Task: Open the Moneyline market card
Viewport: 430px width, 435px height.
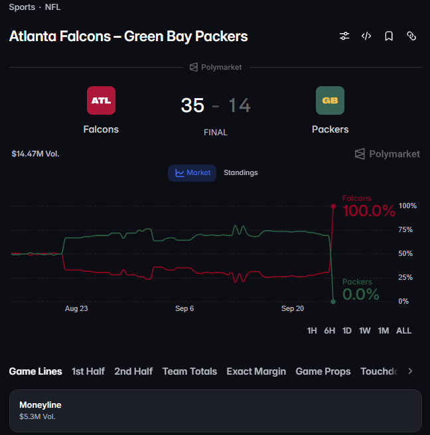Action: [216, 410]
